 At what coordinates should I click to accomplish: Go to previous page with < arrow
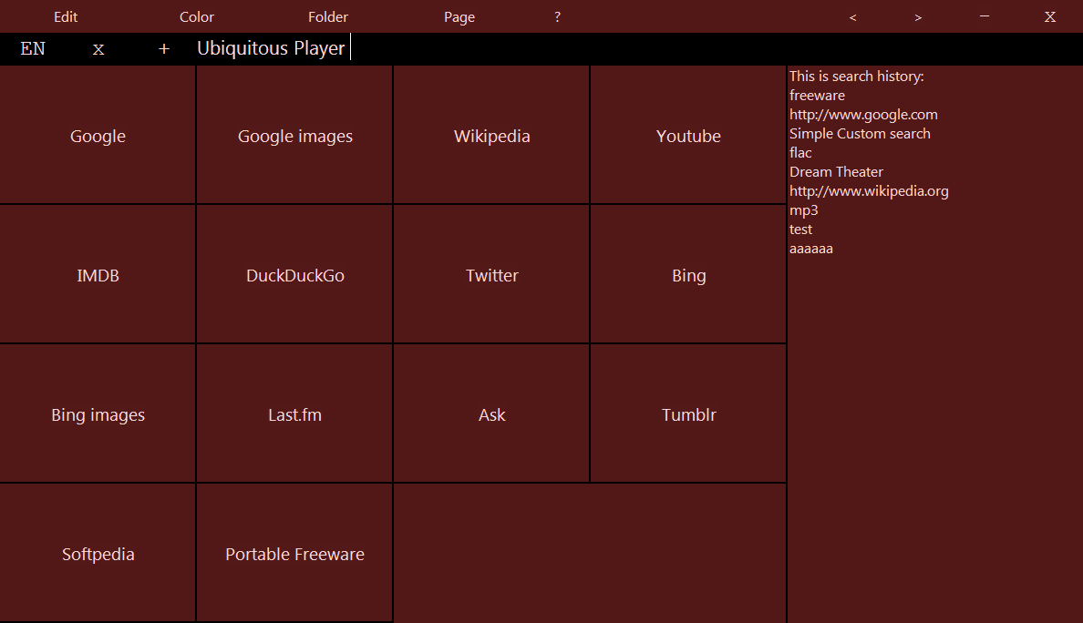tap(853, 17)
